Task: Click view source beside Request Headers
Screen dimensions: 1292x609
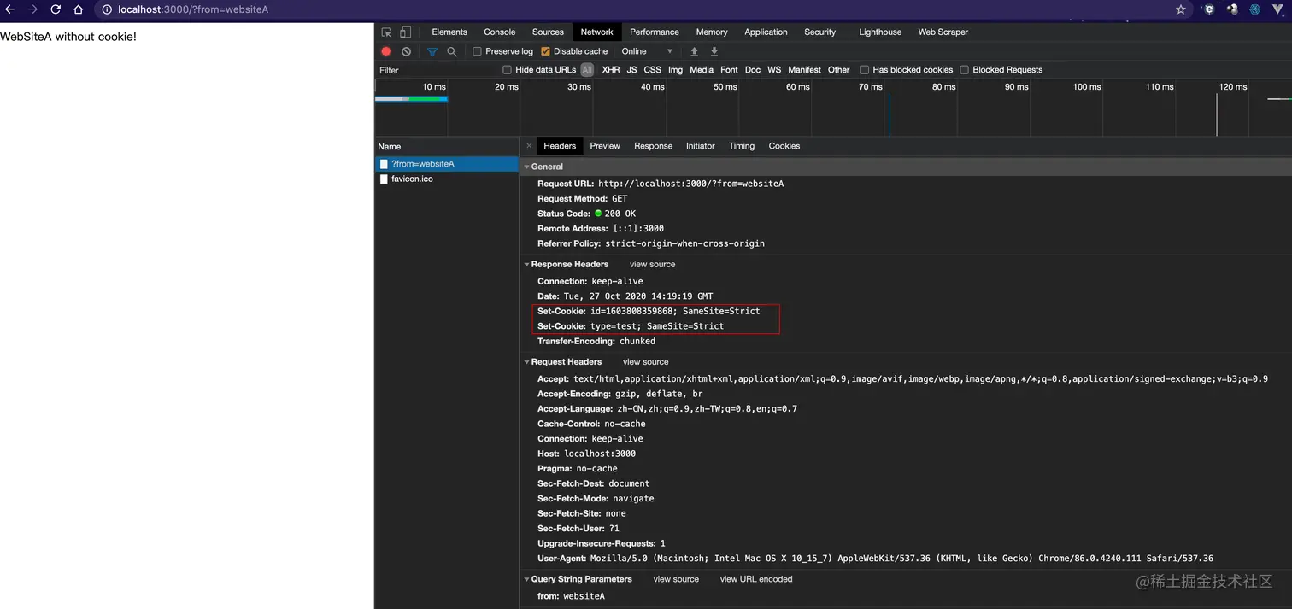Action: [646, 362]
